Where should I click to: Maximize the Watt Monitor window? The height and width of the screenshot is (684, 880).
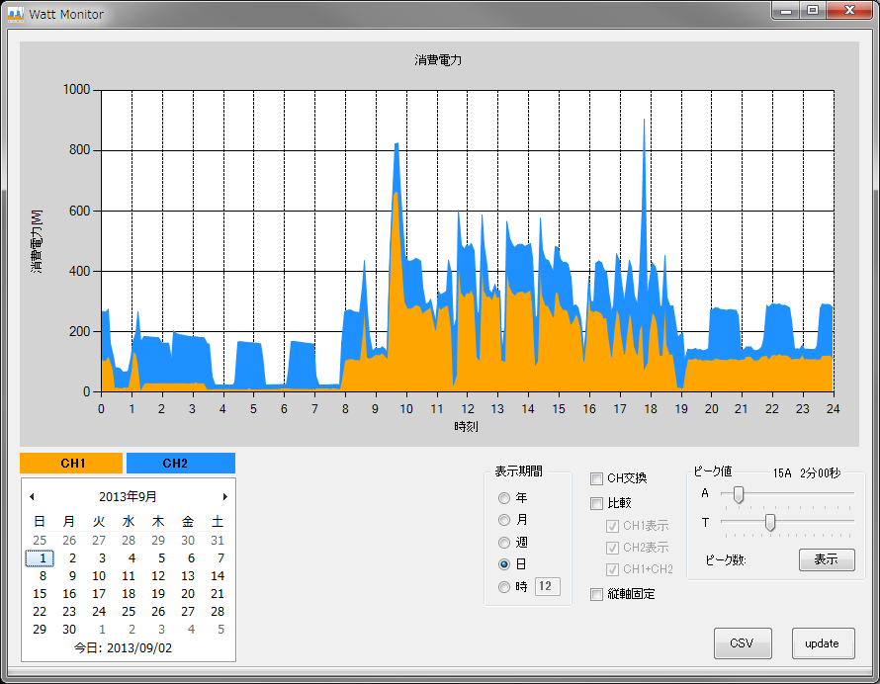click(x=813, y=11)
